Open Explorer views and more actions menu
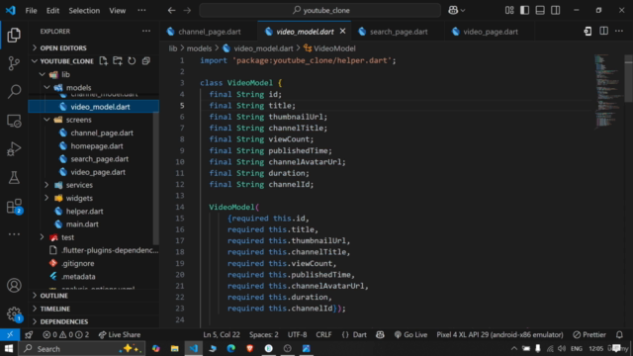The height and width of the screenshot is (356, 633). pos(146,31)
